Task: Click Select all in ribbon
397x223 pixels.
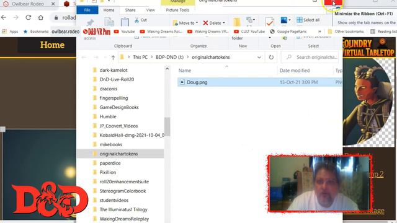Action: (x=308, y=20)
